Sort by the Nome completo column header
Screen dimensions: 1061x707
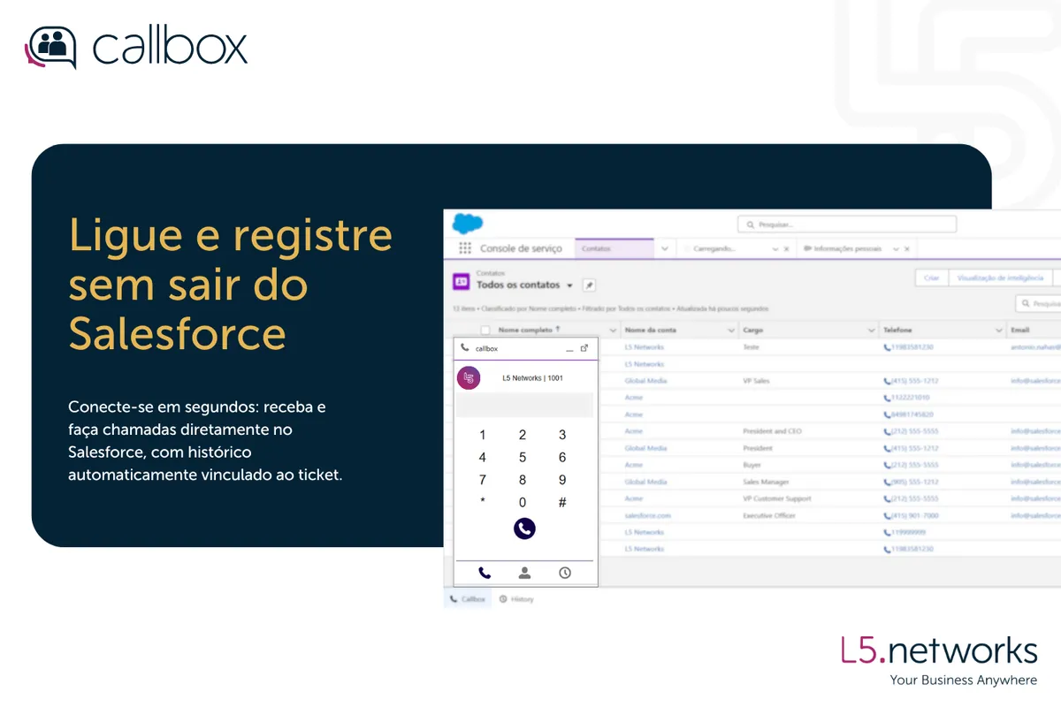[529, 330]
